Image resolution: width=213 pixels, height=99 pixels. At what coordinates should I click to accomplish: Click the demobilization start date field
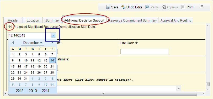click(x=29, y=35)
